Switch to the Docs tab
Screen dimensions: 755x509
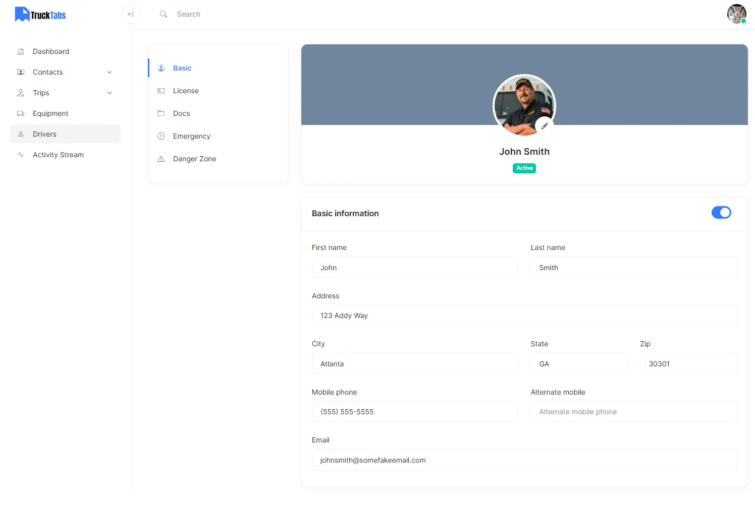[218, 113]
